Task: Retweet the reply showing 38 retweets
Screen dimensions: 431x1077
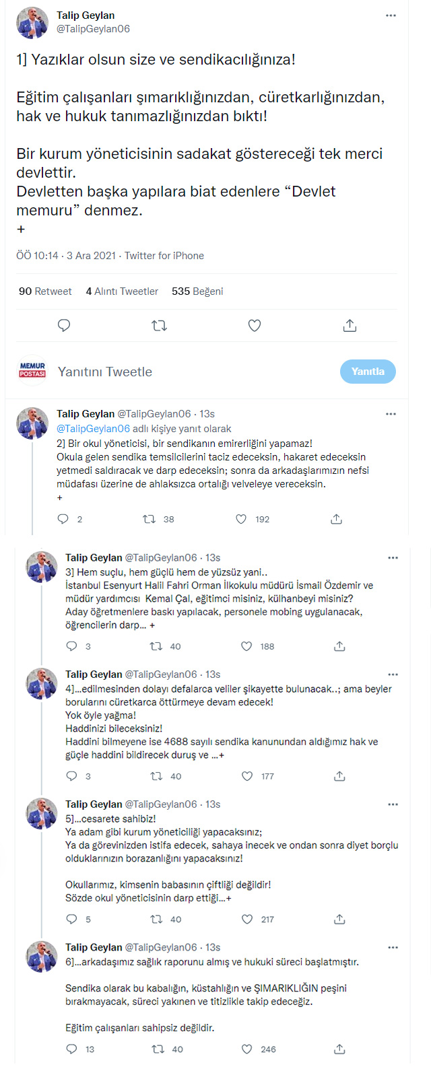Action: click(x=149, y=519)
